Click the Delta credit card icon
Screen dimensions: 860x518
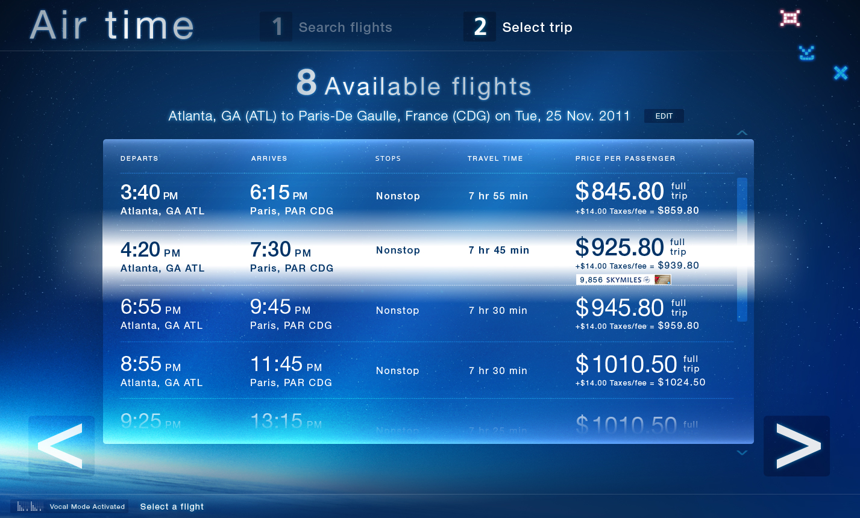[x=662, y=279]
